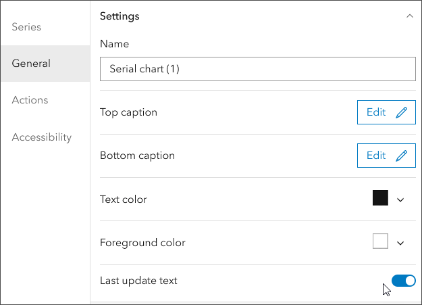Open Foreground color dropdown arrow

pyautogui.click(x=400, y=243)
